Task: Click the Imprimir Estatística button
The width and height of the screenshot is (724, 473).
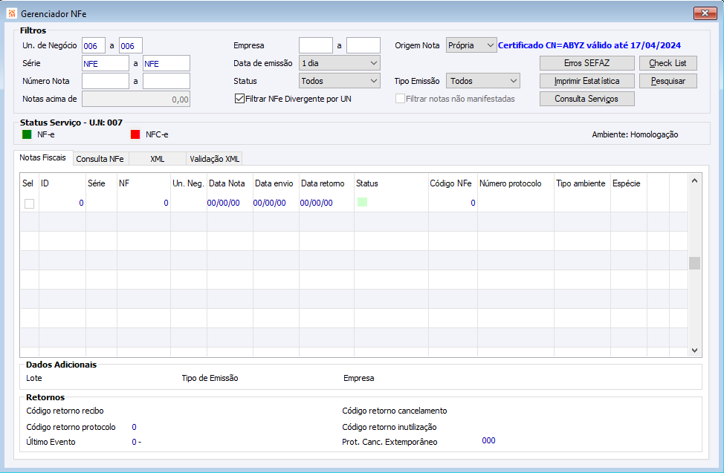Action: [587, 81]
